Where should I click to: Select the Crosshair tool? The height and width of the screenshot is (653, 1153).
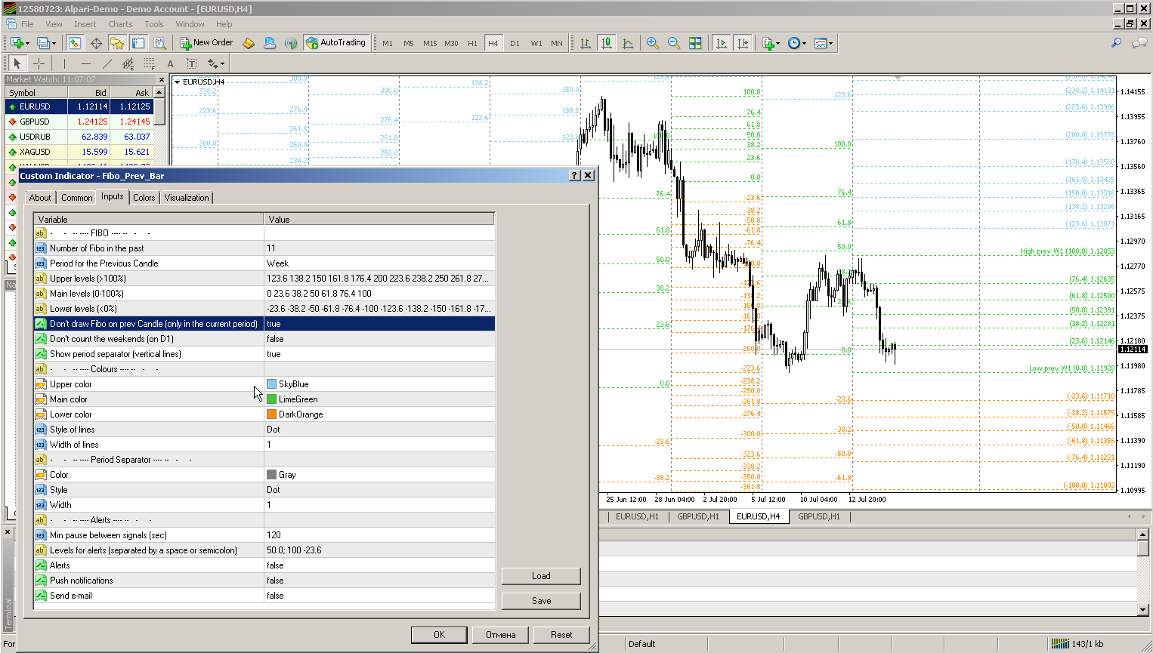click(x=39, y=64)
